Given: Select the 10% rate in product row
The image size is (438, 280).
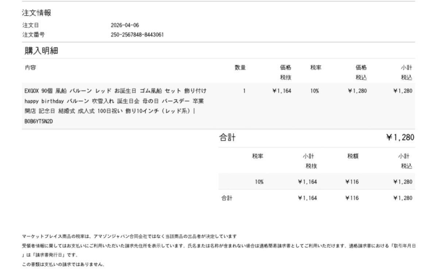Looking at the screenshot, I should (314, 91).
